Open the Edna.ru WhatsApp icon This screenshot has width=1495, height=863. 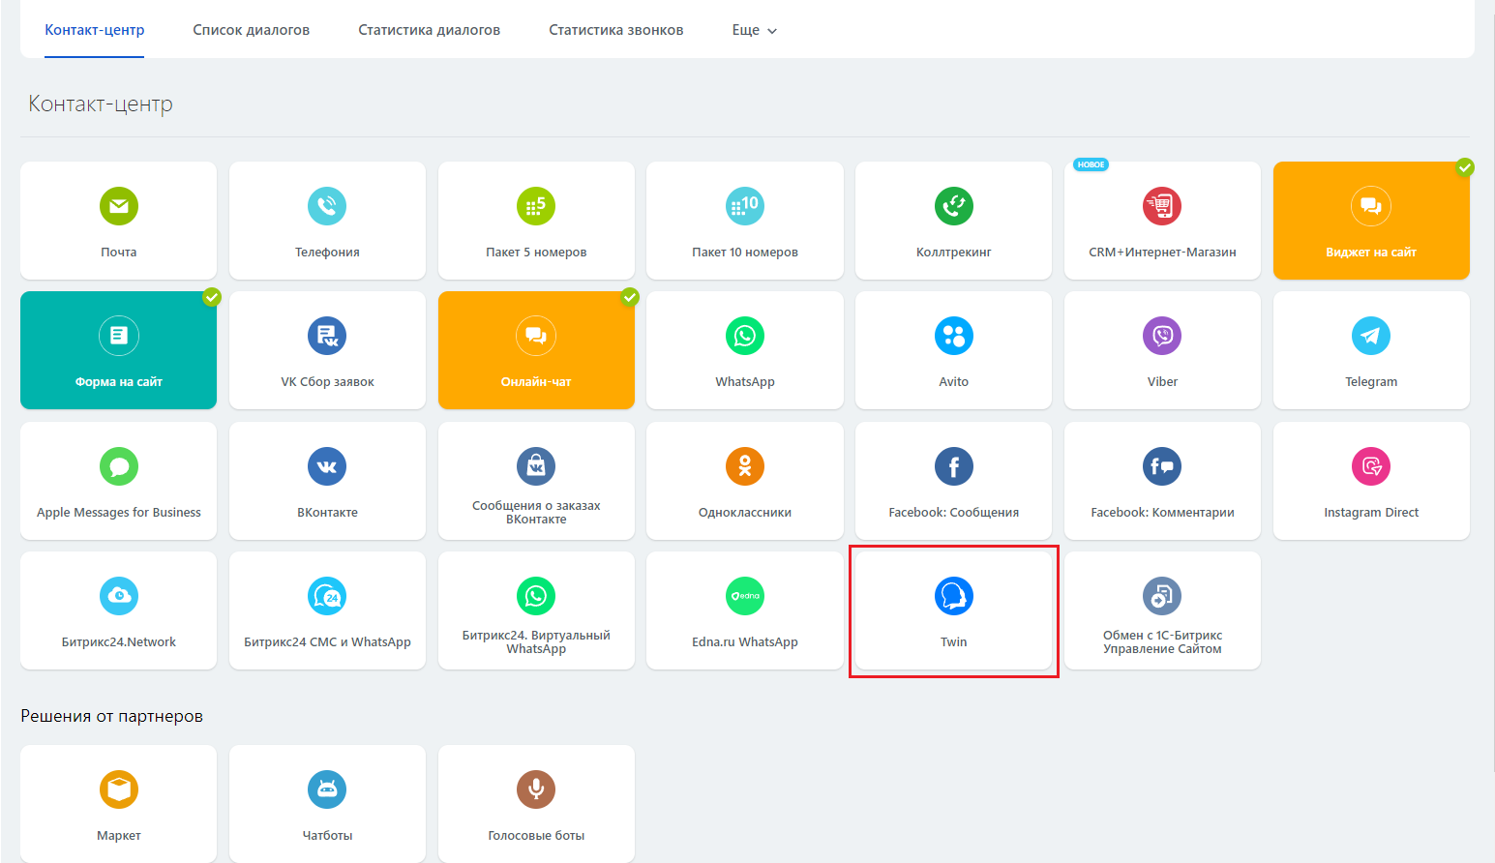point(745,596)
